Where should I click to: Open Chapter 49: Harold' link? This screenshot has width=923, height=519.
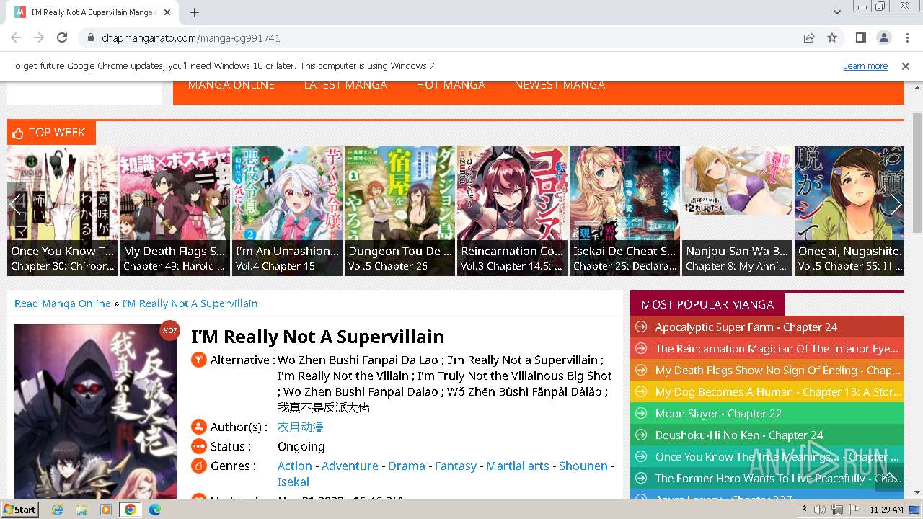pyautogui.click(x=174, y=266)
